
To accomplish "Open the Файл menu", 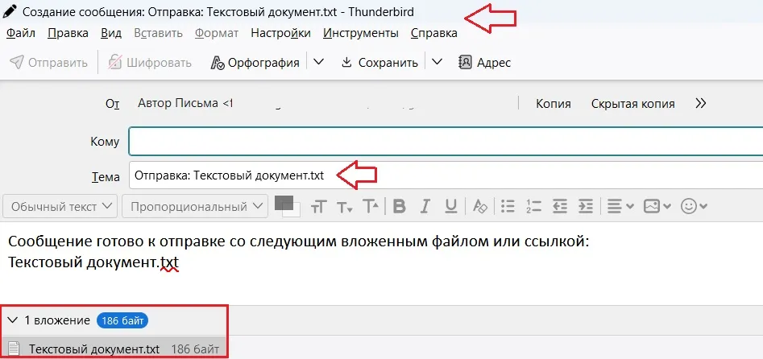I will click(21, 33).
